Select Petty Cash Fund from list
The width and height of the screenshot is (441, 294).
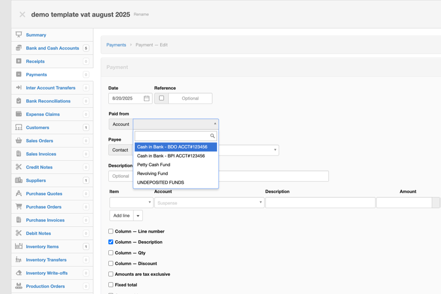coord(153,165)
